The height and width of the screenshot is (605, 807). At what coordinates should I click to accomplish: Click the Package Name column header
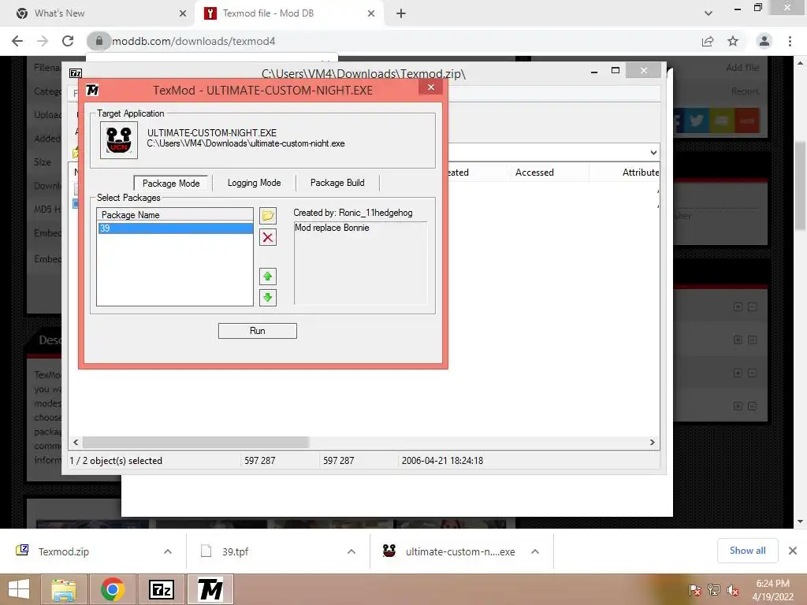coord(175,214)
